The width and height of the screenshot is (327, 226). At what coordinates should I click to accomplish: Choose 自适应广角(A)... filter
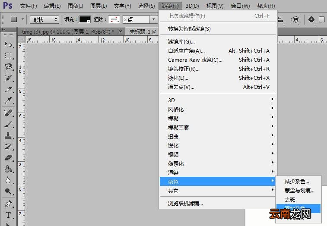[x=218, y=50]
